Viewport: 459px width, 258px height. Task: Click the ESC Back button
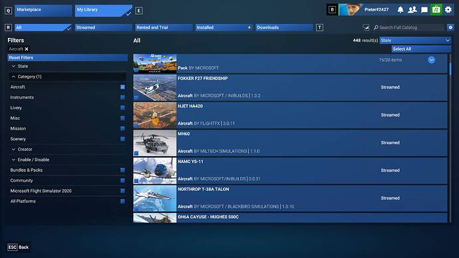[18, 247]
